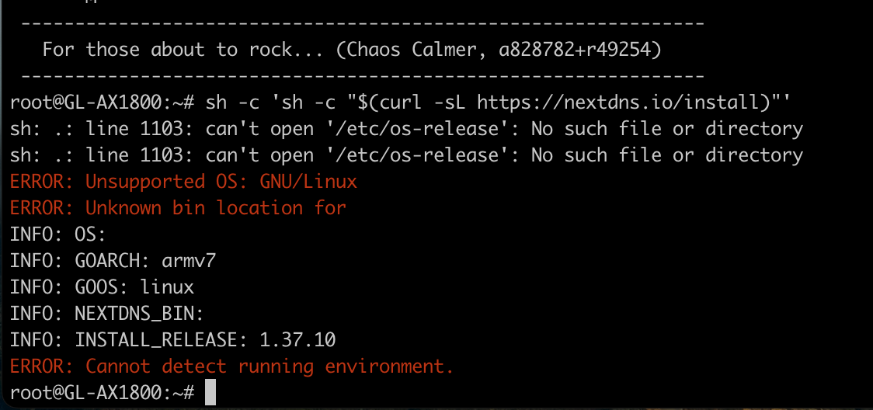Click the terminal cursor block at prompt
Image resolution: width=873 pixels, height=410 pixels.
[x=210, y=392]
